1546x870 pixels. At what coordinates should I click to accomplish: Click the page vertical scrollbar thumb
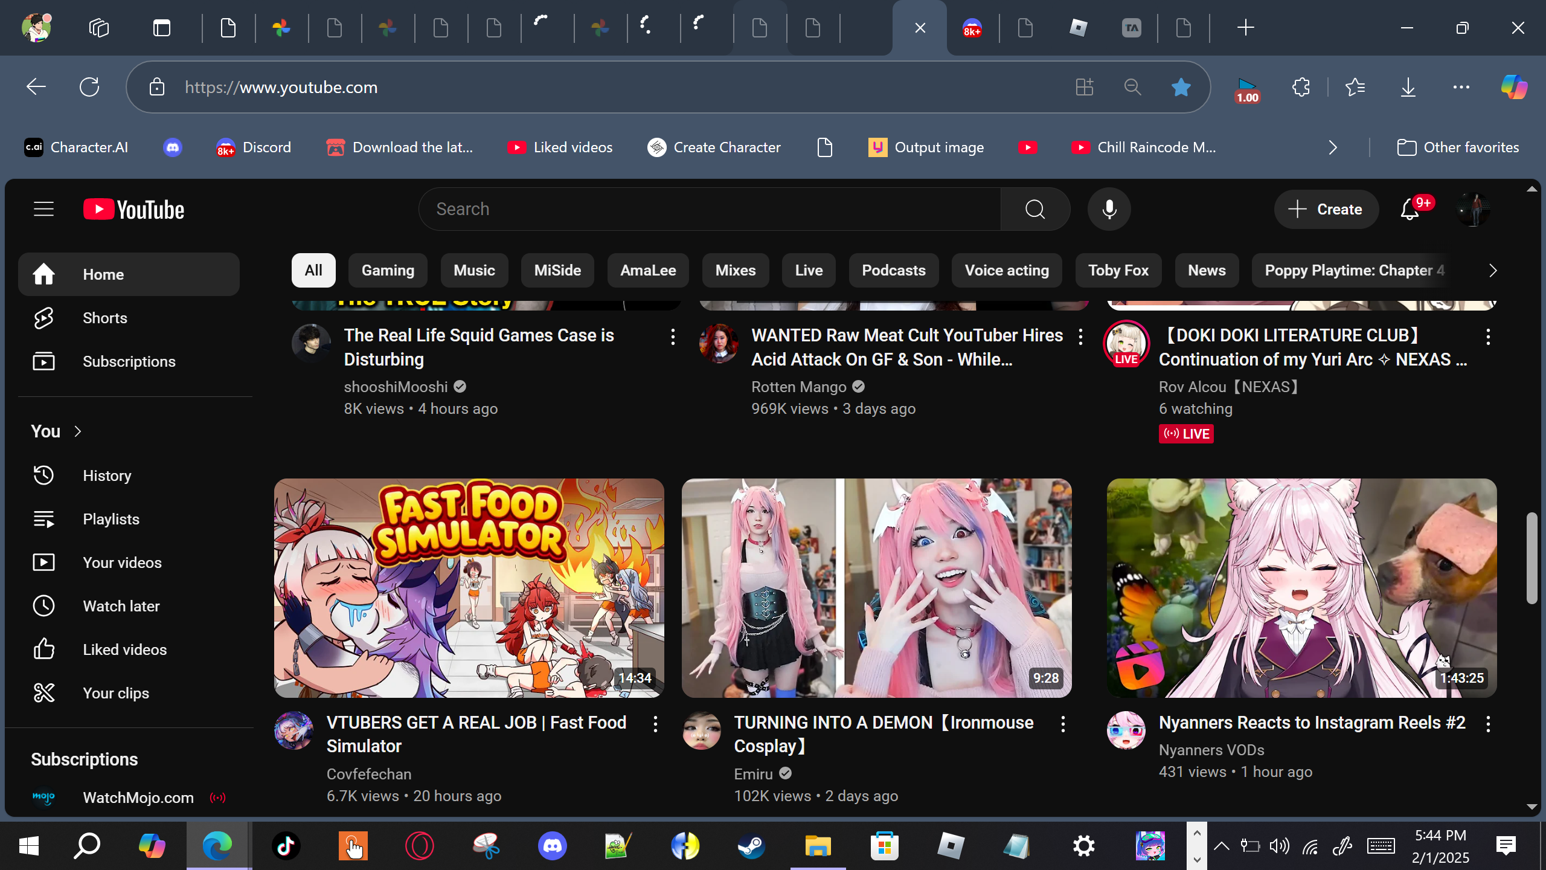tap(1531, 557)
